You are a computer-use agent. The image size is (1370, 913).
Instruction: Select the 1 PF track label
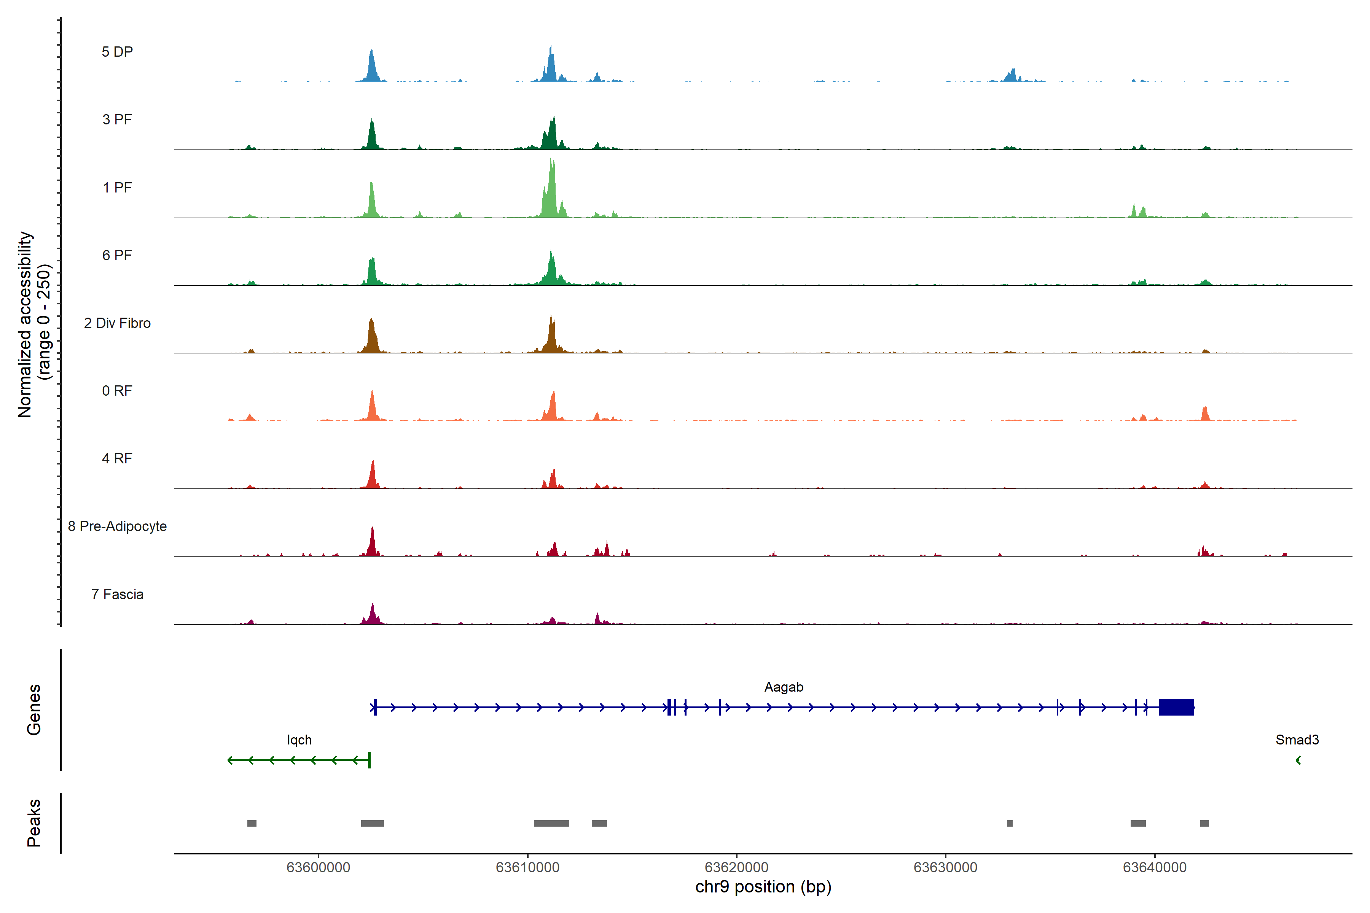[117, 188]
